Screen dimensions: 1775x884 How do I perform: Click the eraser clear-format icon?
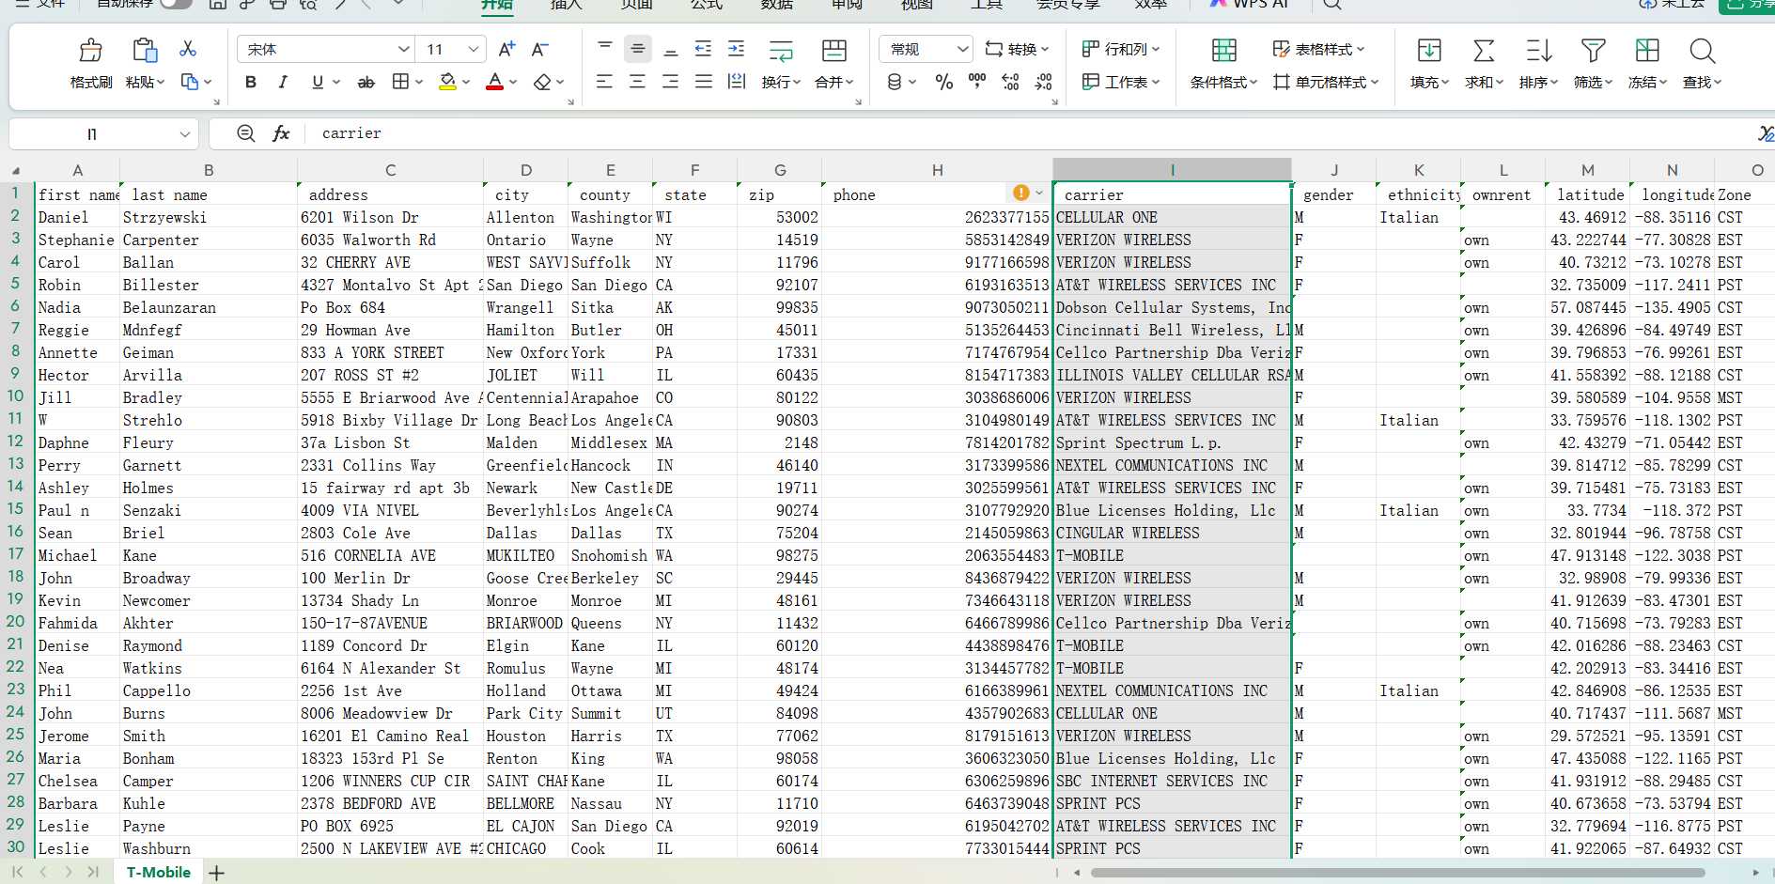[x=542, y=83]
